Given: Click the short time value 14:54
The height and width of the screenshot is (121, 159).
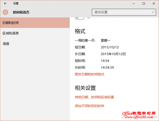Looking at the screenshot, I should (x=105, y=61).
